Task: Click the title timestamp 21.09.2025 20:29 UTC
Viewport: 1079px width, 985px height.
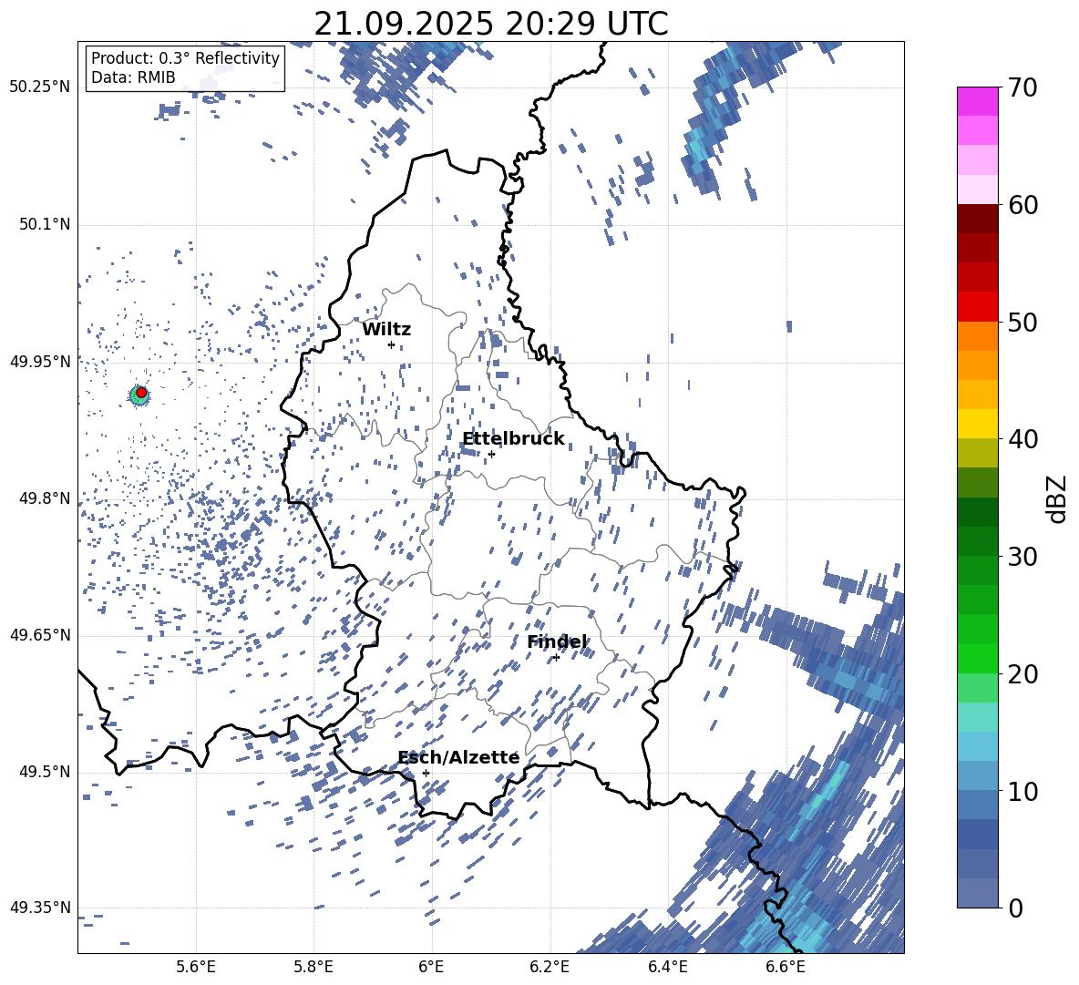Action: pos(491,24)
